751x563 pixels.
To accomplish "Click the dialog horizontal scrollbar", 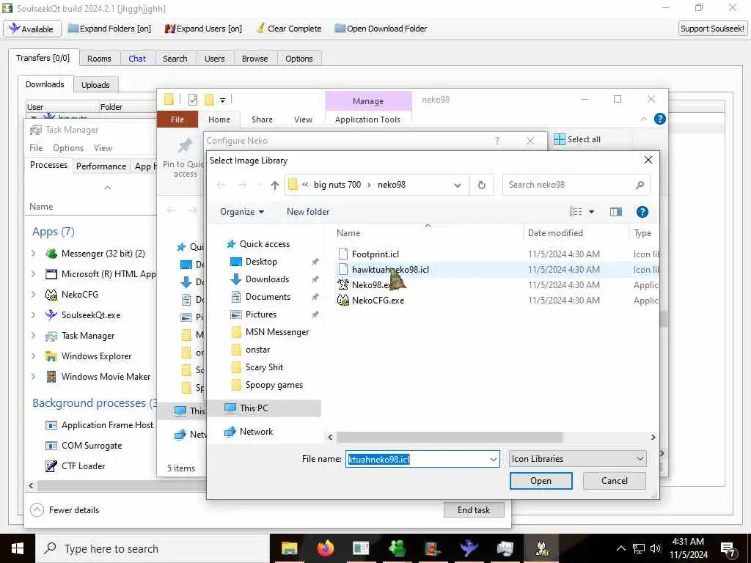I will (450, 437).
